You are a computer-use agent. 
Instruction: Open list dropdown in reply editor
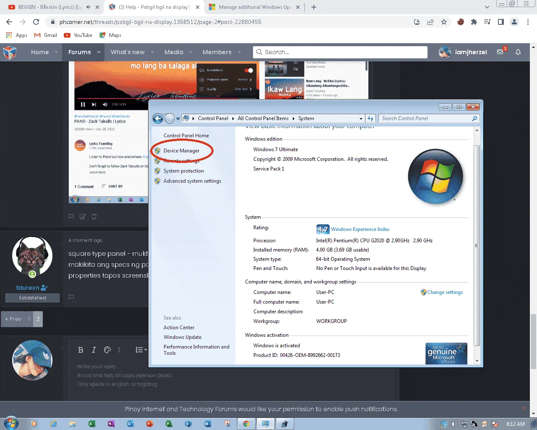pyautogui.click(x=141, y=350)
